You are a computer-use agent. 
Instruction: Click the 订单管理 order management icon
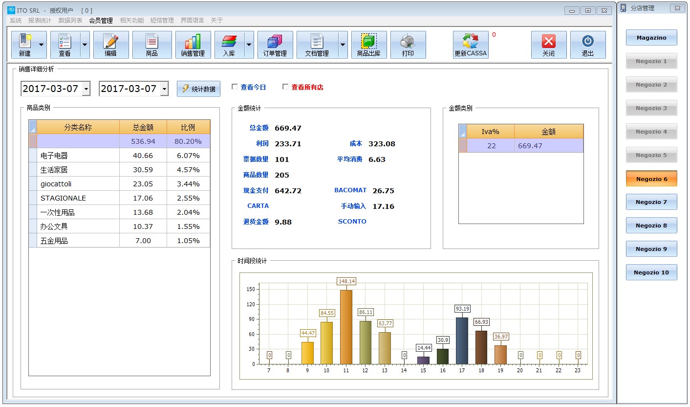275,42
